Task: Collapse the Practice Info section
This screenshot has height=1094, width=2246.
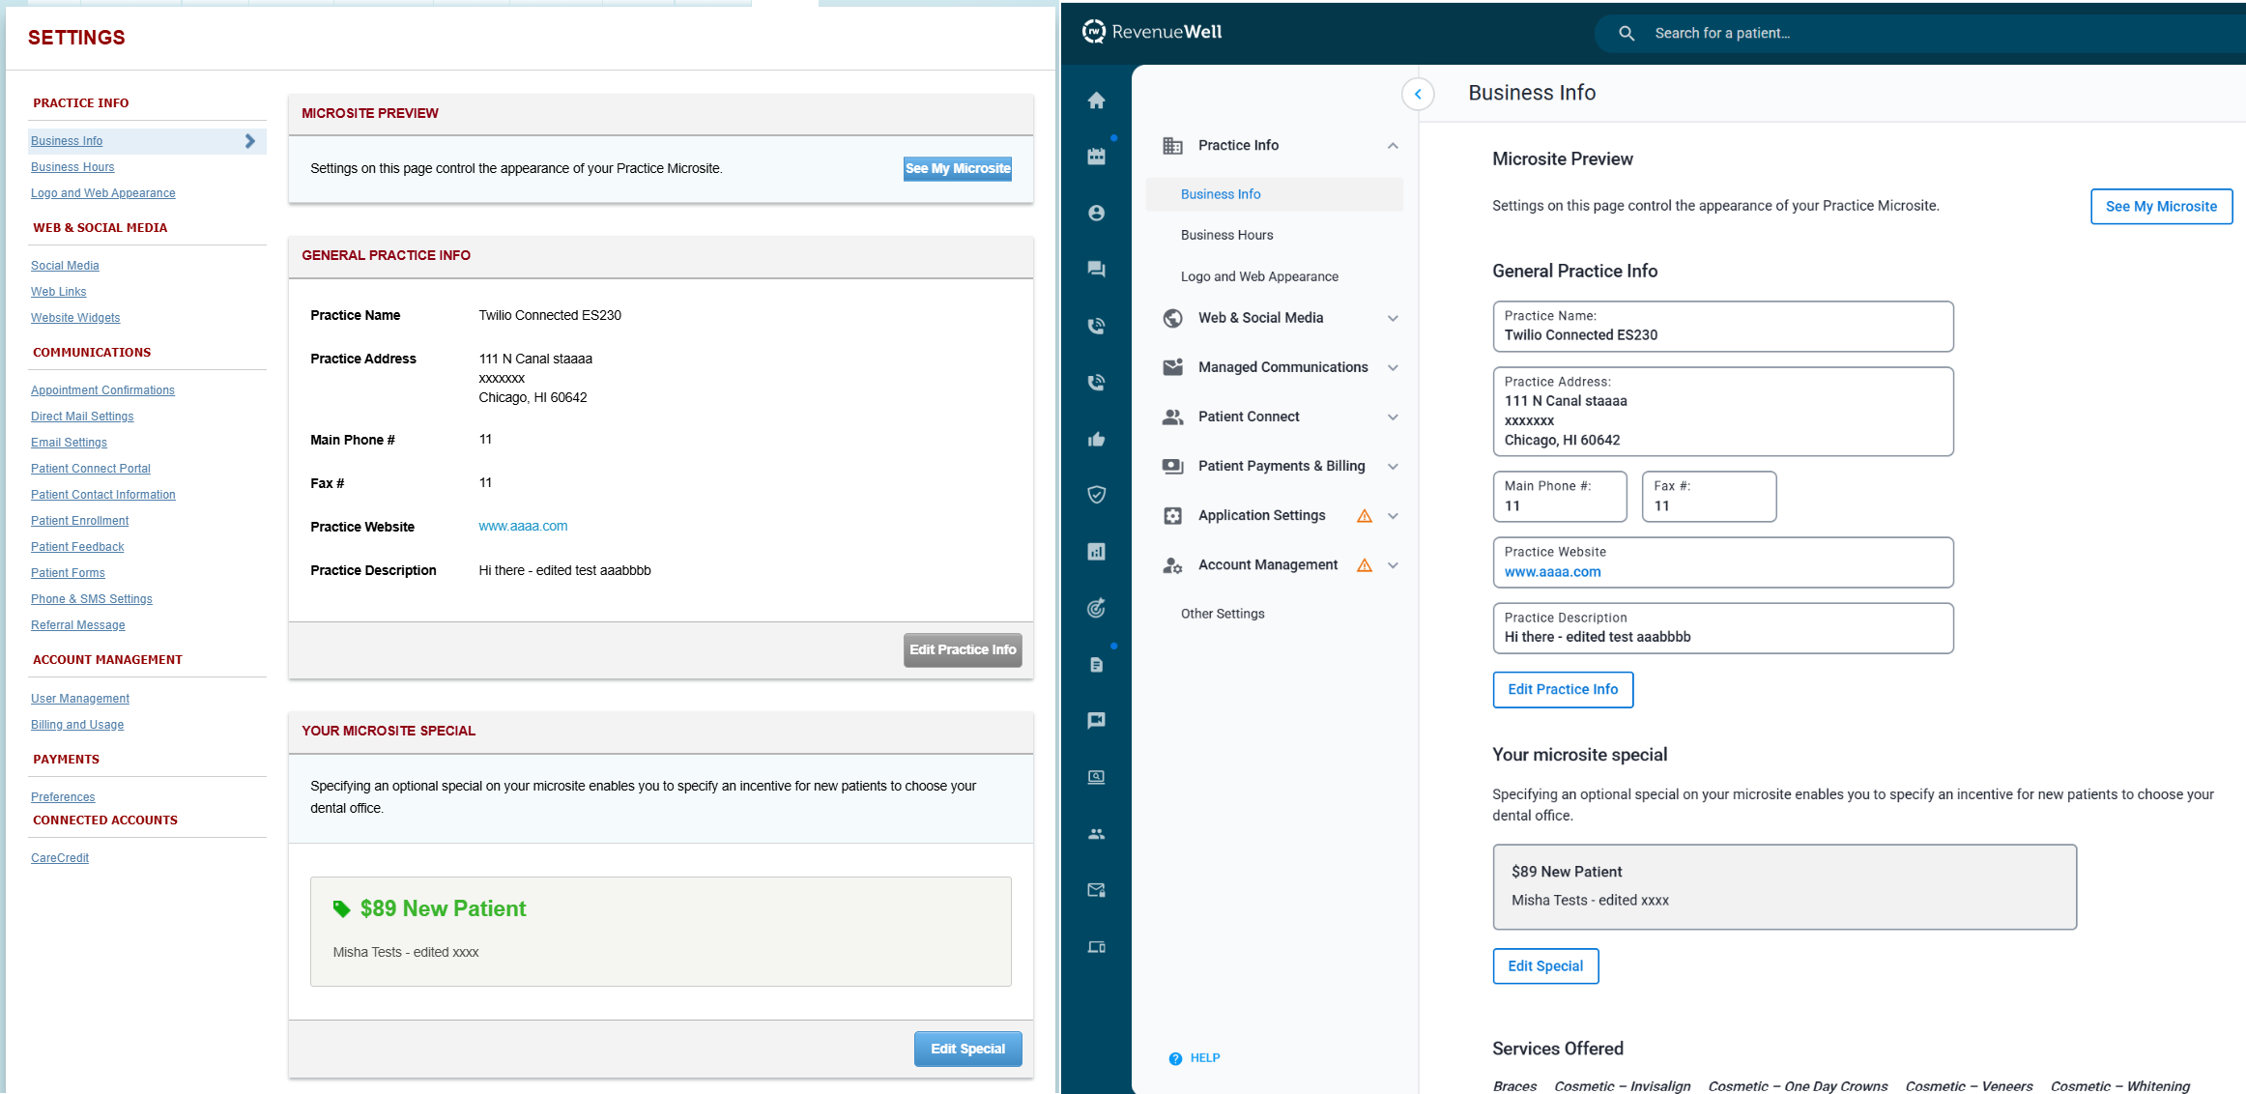Action: [1393, 146]
